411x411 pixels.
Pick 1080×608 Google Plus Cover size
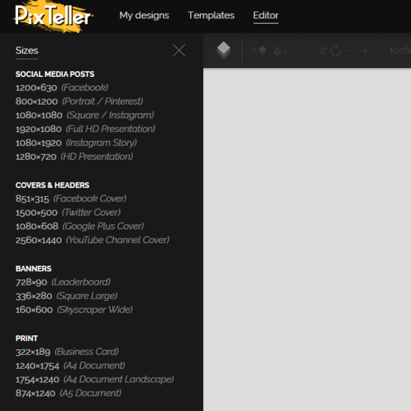(80, 226)
